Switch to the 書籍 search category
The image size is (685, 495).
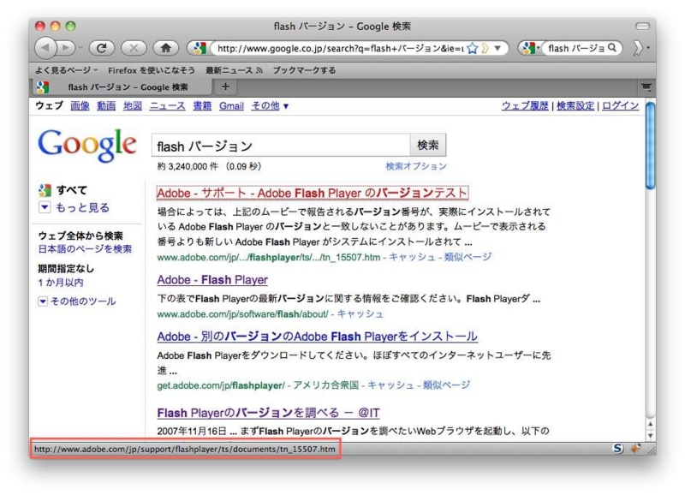(x=202, y=105)
